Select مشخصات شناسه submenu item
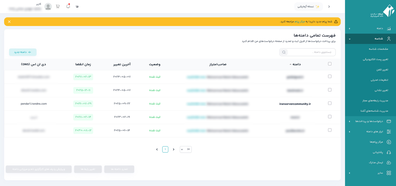 (378, 49)
